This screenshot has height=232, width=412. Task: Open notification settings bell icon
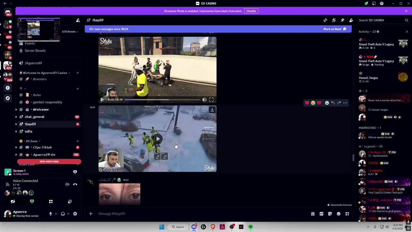tap(334, 20)
